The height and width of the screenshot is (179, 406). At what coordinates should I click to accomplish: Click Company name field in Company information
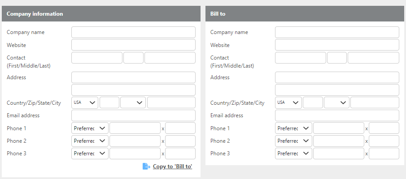[133, 32]
